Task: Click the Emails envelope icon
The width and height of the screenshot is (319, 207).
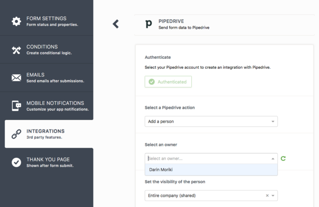Action: tap(16, 78)
